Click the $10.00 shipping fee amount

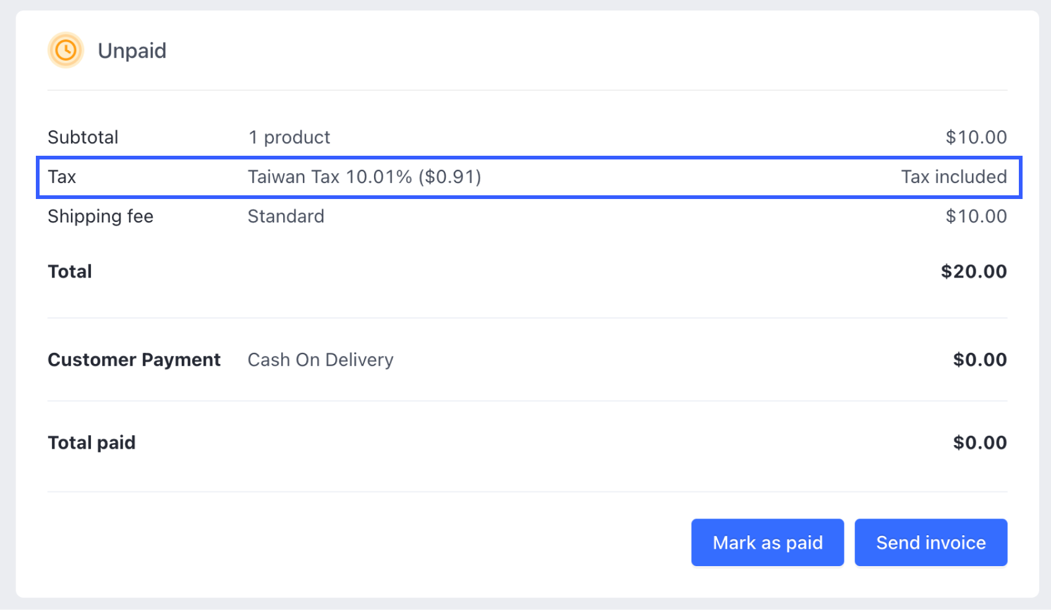976,216
